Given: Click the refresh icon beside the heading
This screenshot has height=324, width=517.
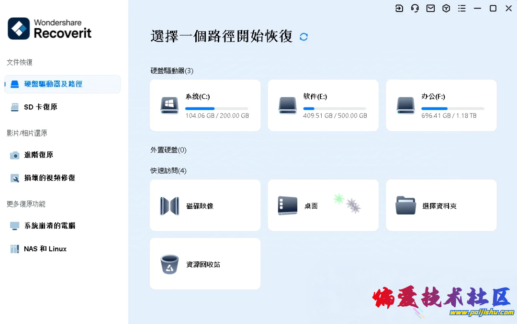Looking at the screenshot, I should pos(303,37).
